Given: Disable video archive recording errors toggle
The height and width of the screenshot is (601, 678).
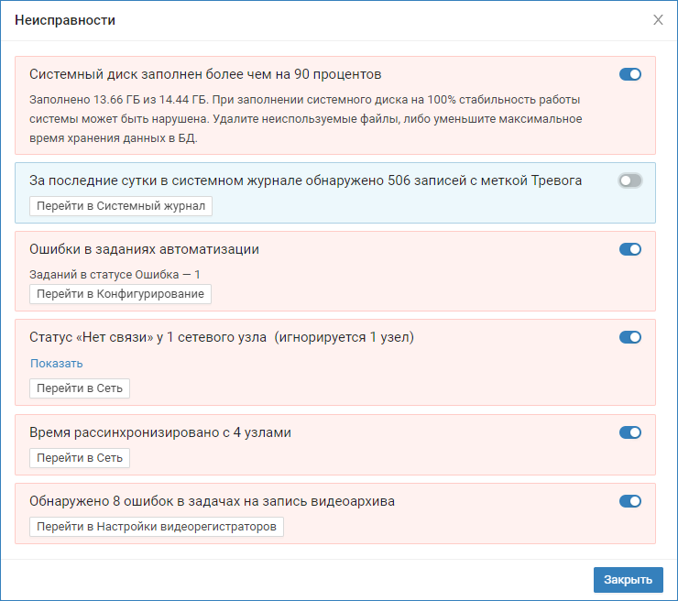Looking at the screenshot, I should (x=630, y=501).
